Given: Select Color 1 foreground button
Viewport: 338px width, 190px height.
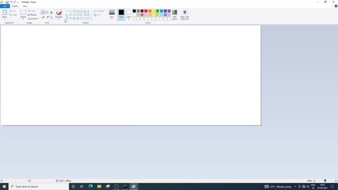Looking at the screenshot, I should pyautogui.click(x=121, y=15).
